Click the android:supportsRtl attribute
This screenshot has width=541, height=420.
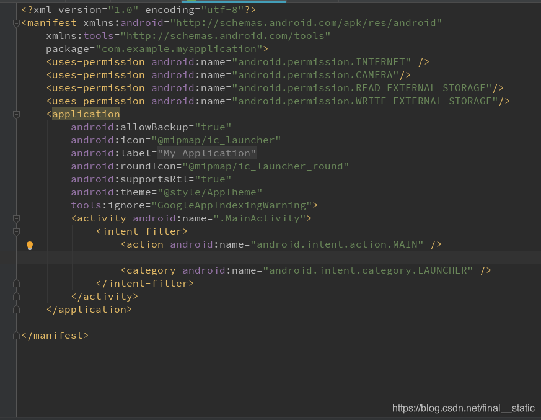(130, 179)
